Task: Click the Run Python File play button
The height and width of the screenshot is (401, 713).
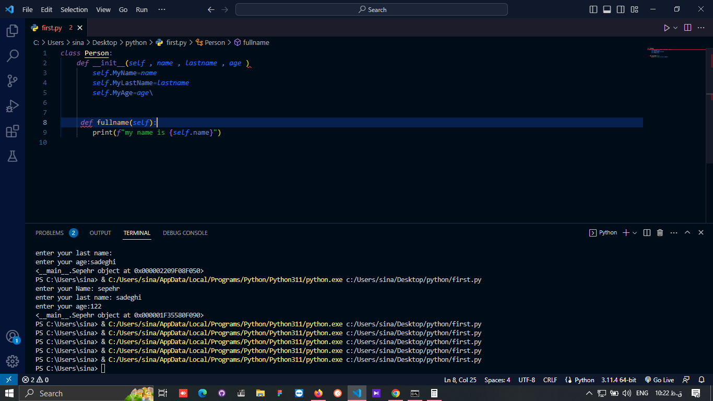Action: [667, 28]
